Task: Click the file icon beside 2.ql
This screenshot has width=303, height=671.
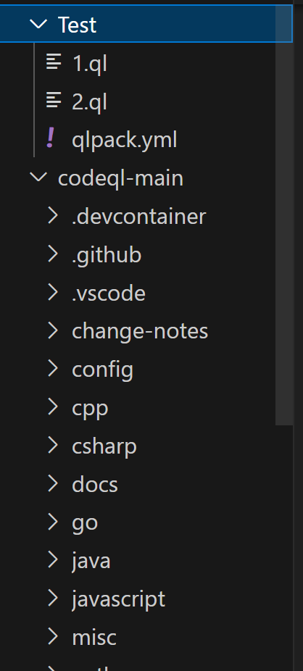Action: (x=54, y=101)
